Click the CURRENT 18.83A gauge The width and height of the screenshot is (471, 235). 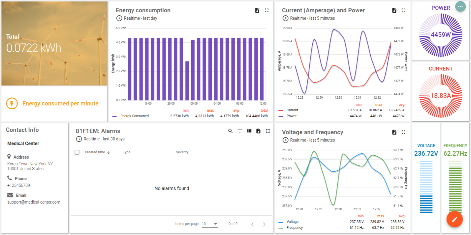coord(441,96)
